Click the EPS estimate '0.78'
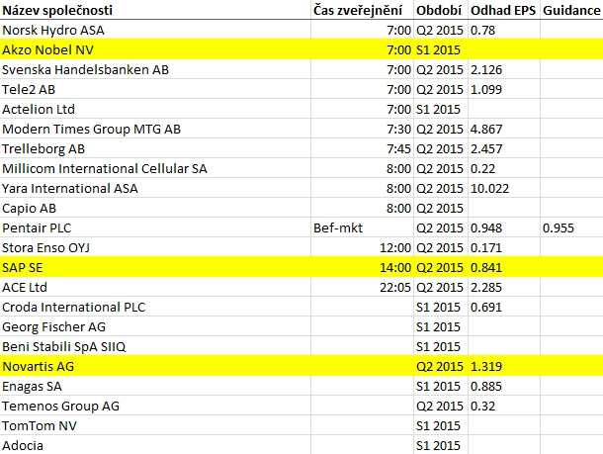This screenshot has width=603, height=454. click(x=504, y=30)
